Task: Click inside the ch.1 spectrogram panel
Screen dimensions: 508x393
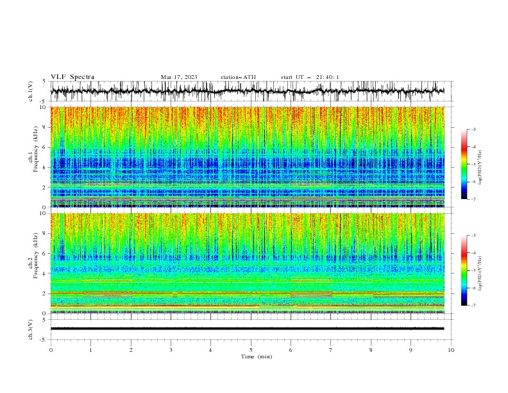Action: click(248, 157)
